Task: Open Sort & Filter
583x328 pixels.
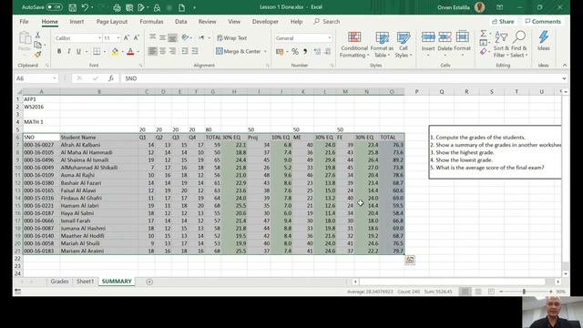Action: [501, 45]
